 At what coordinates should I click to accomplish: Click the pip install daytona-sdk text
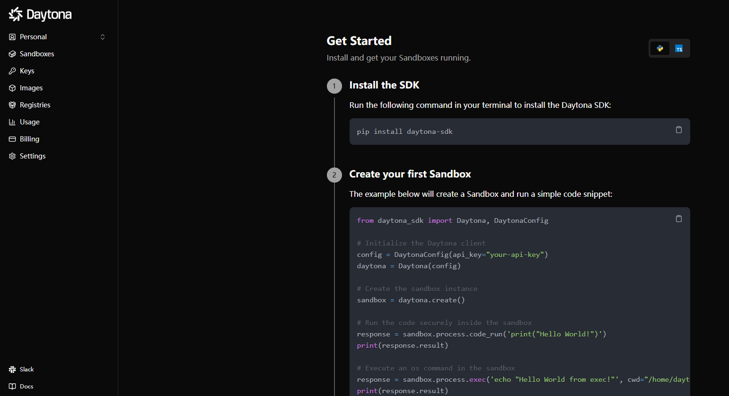tap(404, 132)
